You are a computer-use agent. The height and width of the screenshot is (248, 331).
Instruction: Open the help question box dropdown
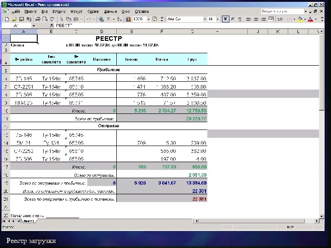coord(306,11)
